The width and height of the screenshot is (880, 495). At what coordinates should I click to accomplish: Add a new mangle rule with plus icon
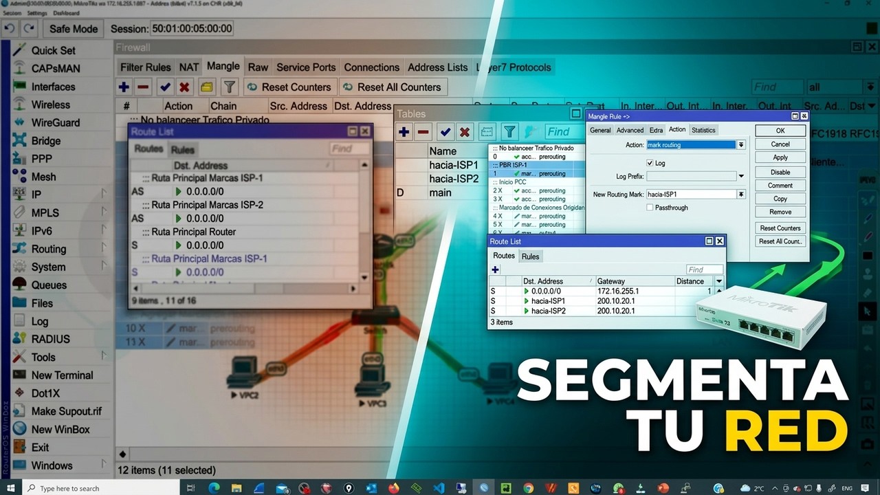pyautogui.click(x=124, y=87)
